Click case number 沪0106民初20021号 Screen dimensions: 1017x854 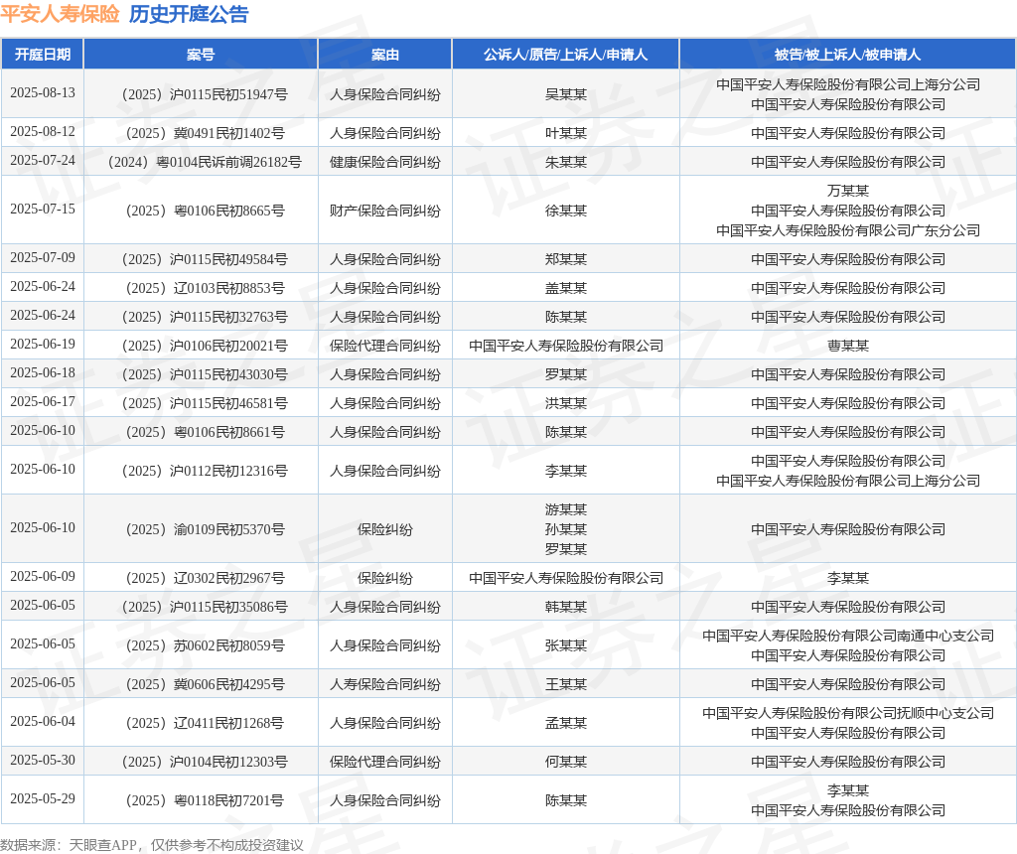(x=205, y=346)
